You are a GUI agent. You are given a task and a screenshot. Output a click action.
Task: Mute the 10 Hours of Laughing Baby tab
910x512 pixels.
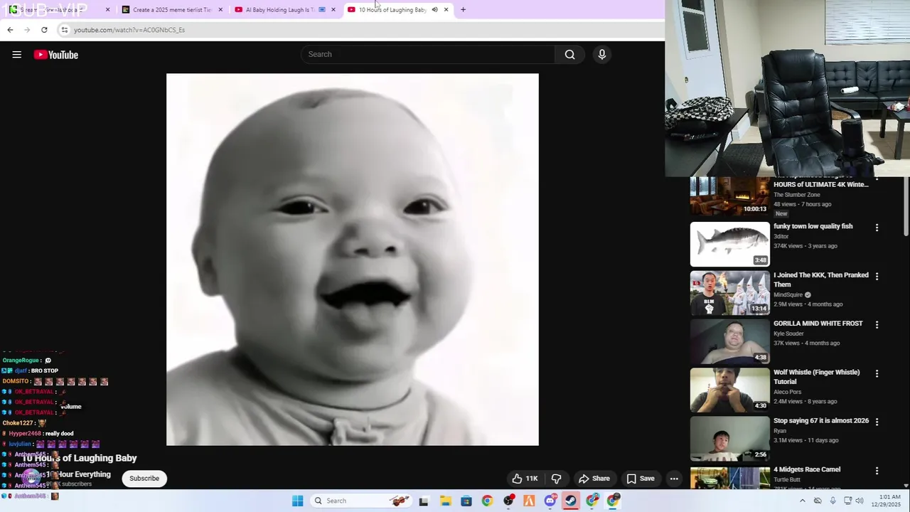tap(434, 10)
